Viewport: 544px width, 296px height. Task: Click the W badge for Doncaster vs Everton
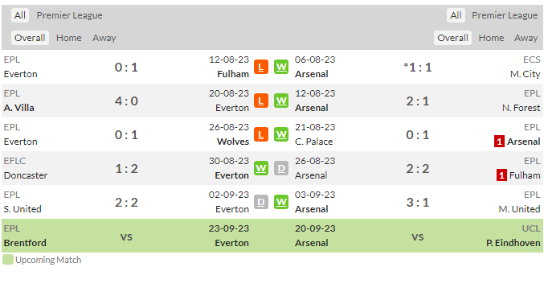(261, 168)
